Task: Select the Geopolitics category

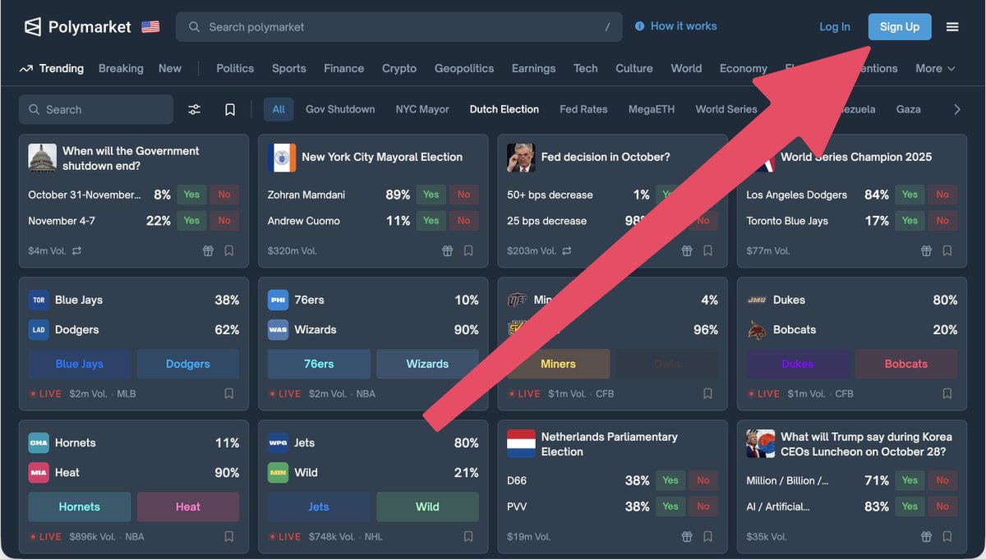Action: 464,69
